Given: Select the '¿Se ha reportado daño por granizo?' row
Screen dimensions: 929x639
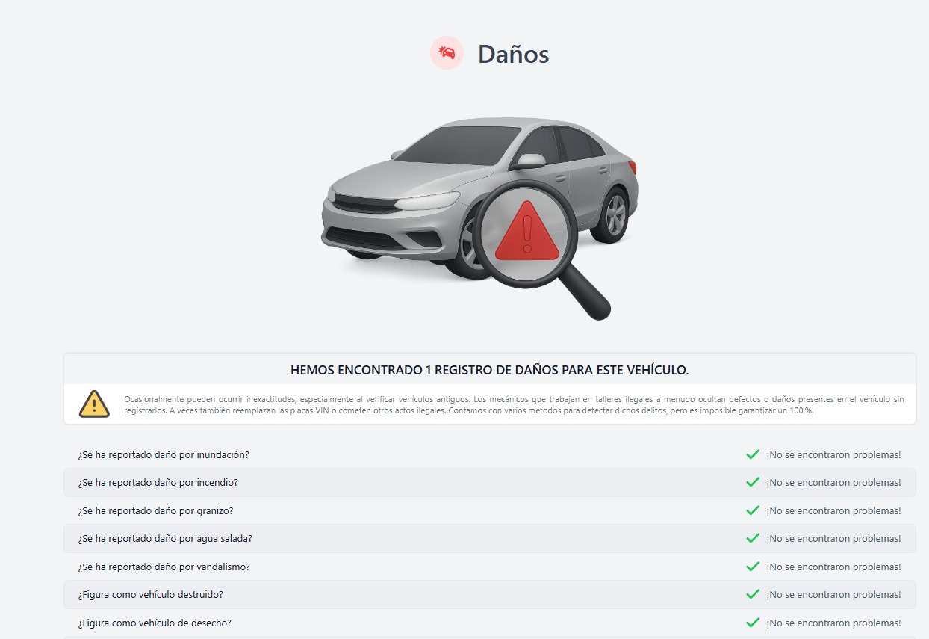Looking at the screenshot, I should [155, 510].
